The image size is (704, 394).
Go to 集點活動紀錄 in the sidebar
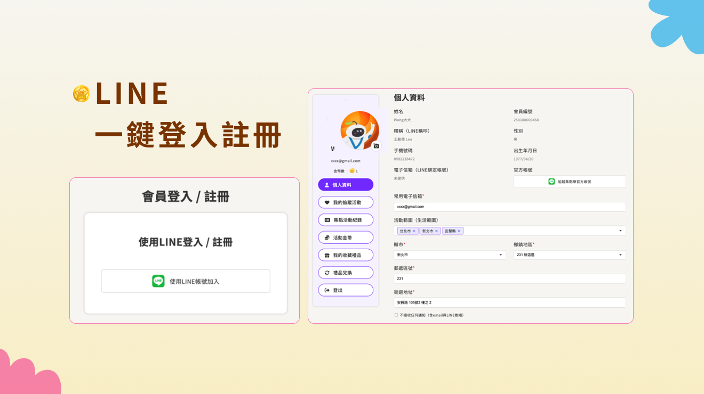346,220
